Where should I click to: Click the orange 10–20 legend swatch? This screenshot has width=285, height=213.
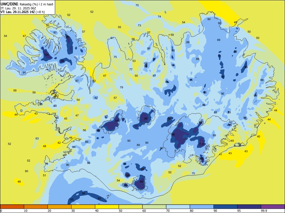click(36, 207)
